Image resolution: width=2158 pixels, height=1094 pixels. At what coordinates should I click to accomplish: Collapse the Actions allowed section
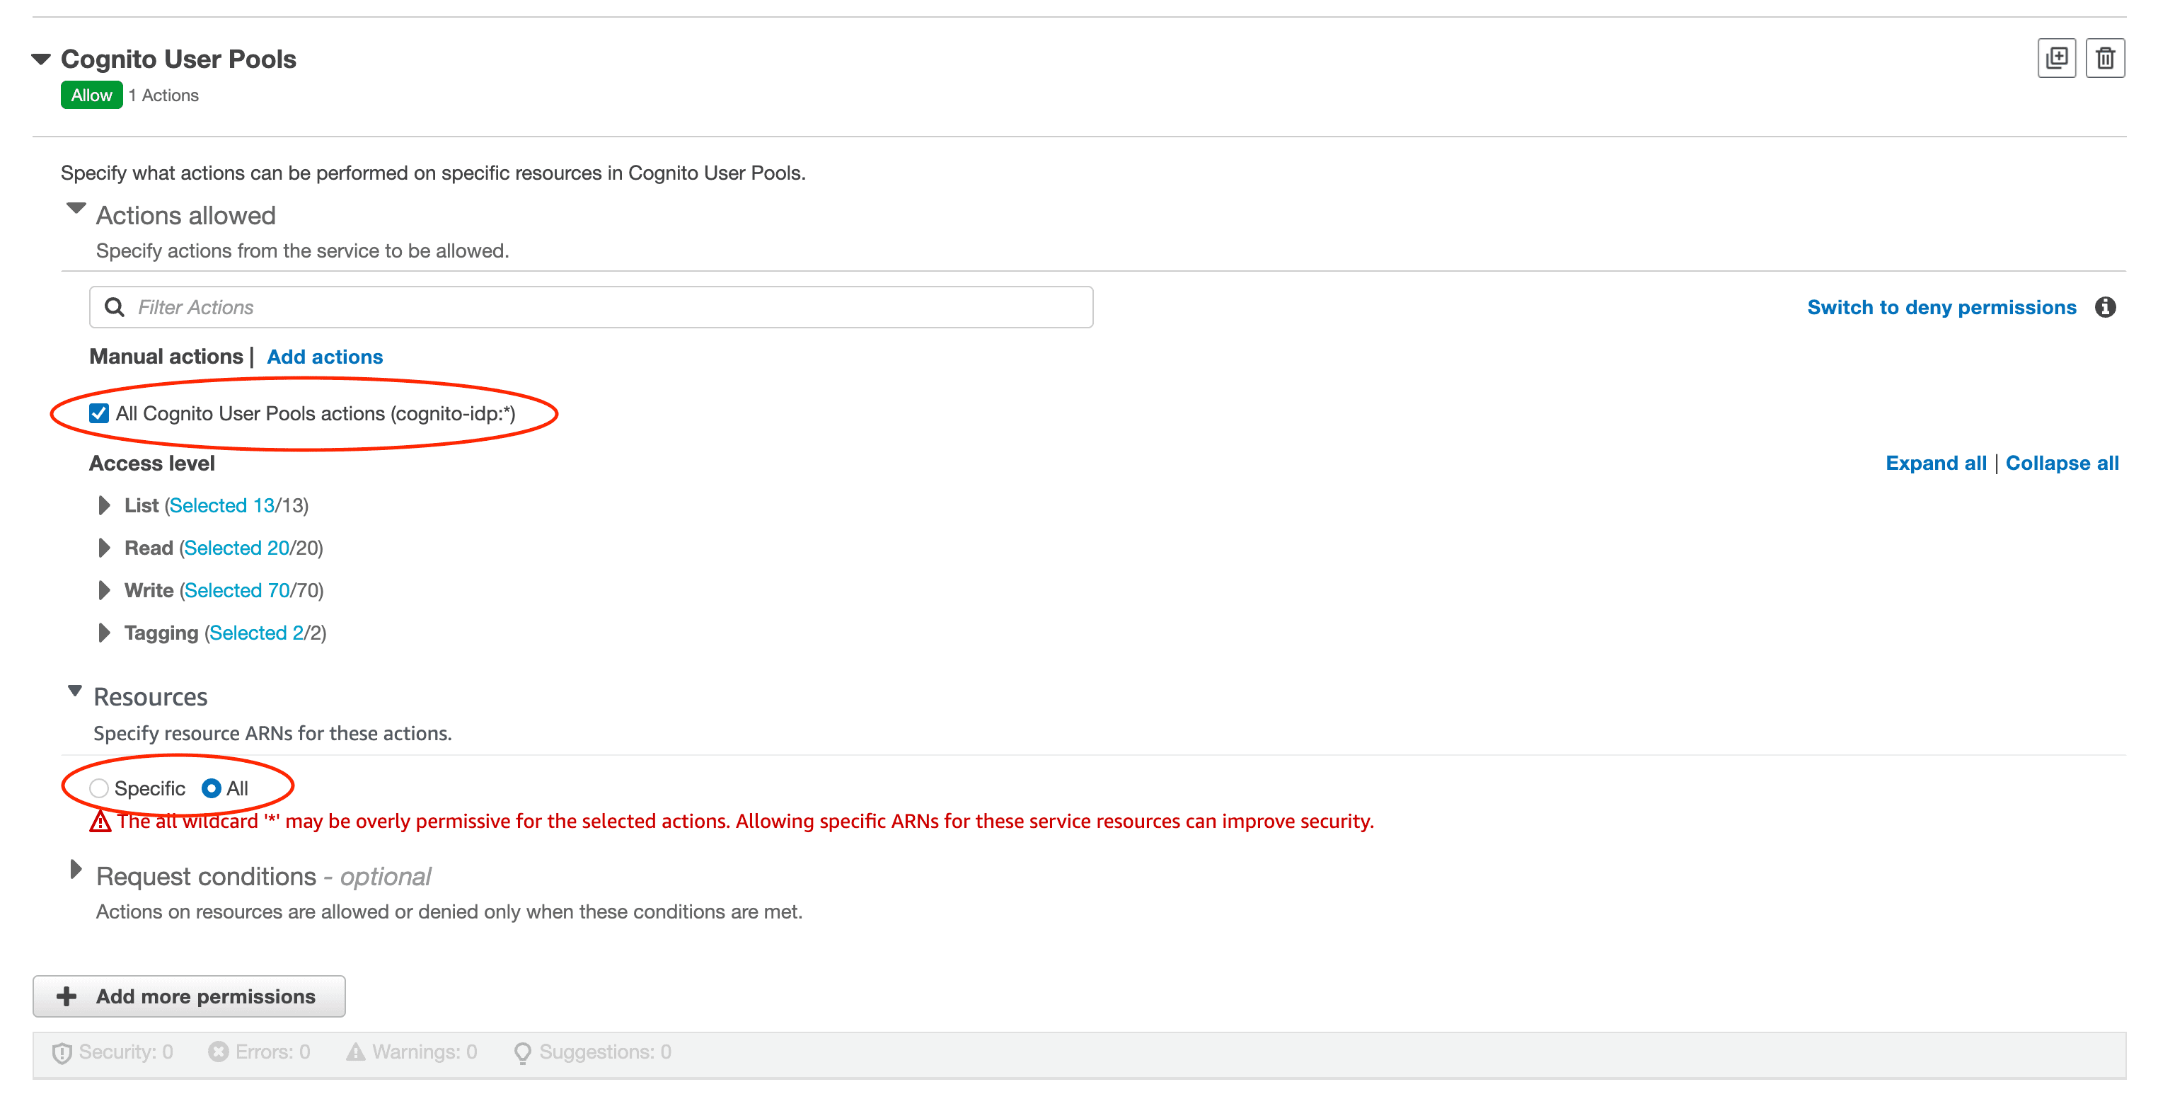point(76,210)
